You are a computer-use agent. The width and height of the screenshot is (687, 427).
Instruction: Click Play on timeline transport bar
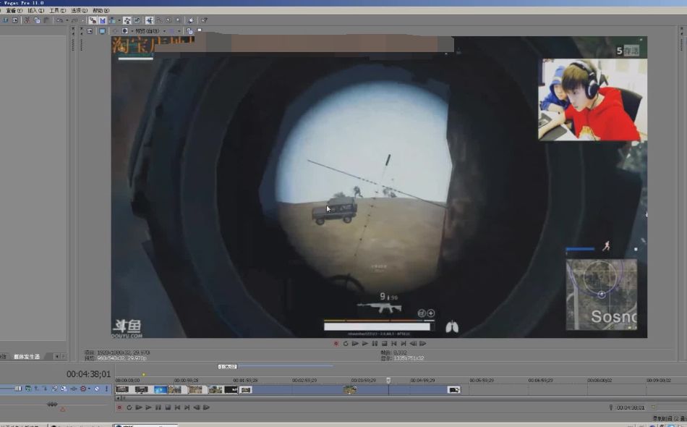pos(148,407)
